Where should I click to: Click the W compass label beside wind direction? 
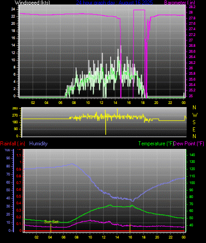coord(195,115)
